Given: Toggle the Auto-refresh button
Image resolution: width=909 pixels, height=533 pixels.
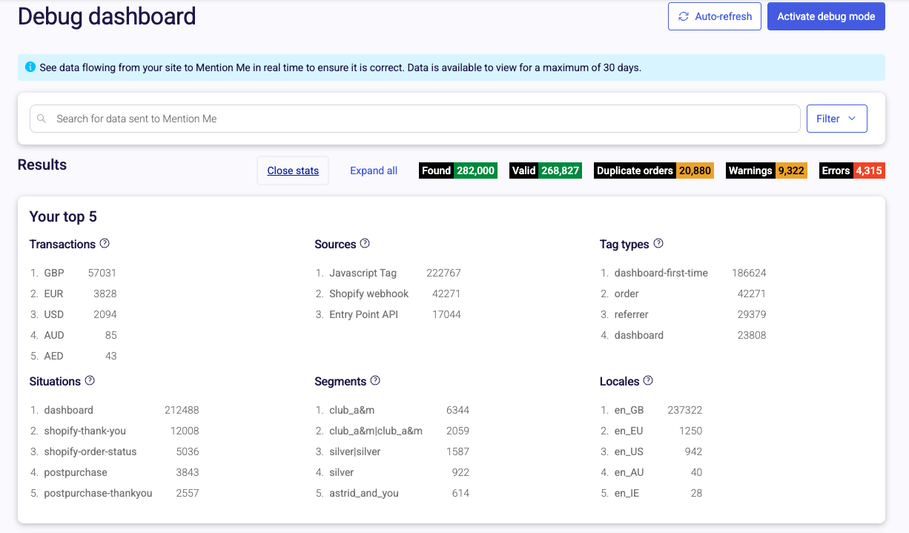Looking at the screenshot, I should (714, 16).
